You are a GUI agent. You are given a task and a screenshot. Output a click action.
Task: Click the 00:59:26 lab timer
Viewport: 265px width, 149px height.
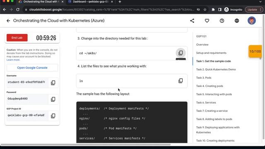(46, 38)
